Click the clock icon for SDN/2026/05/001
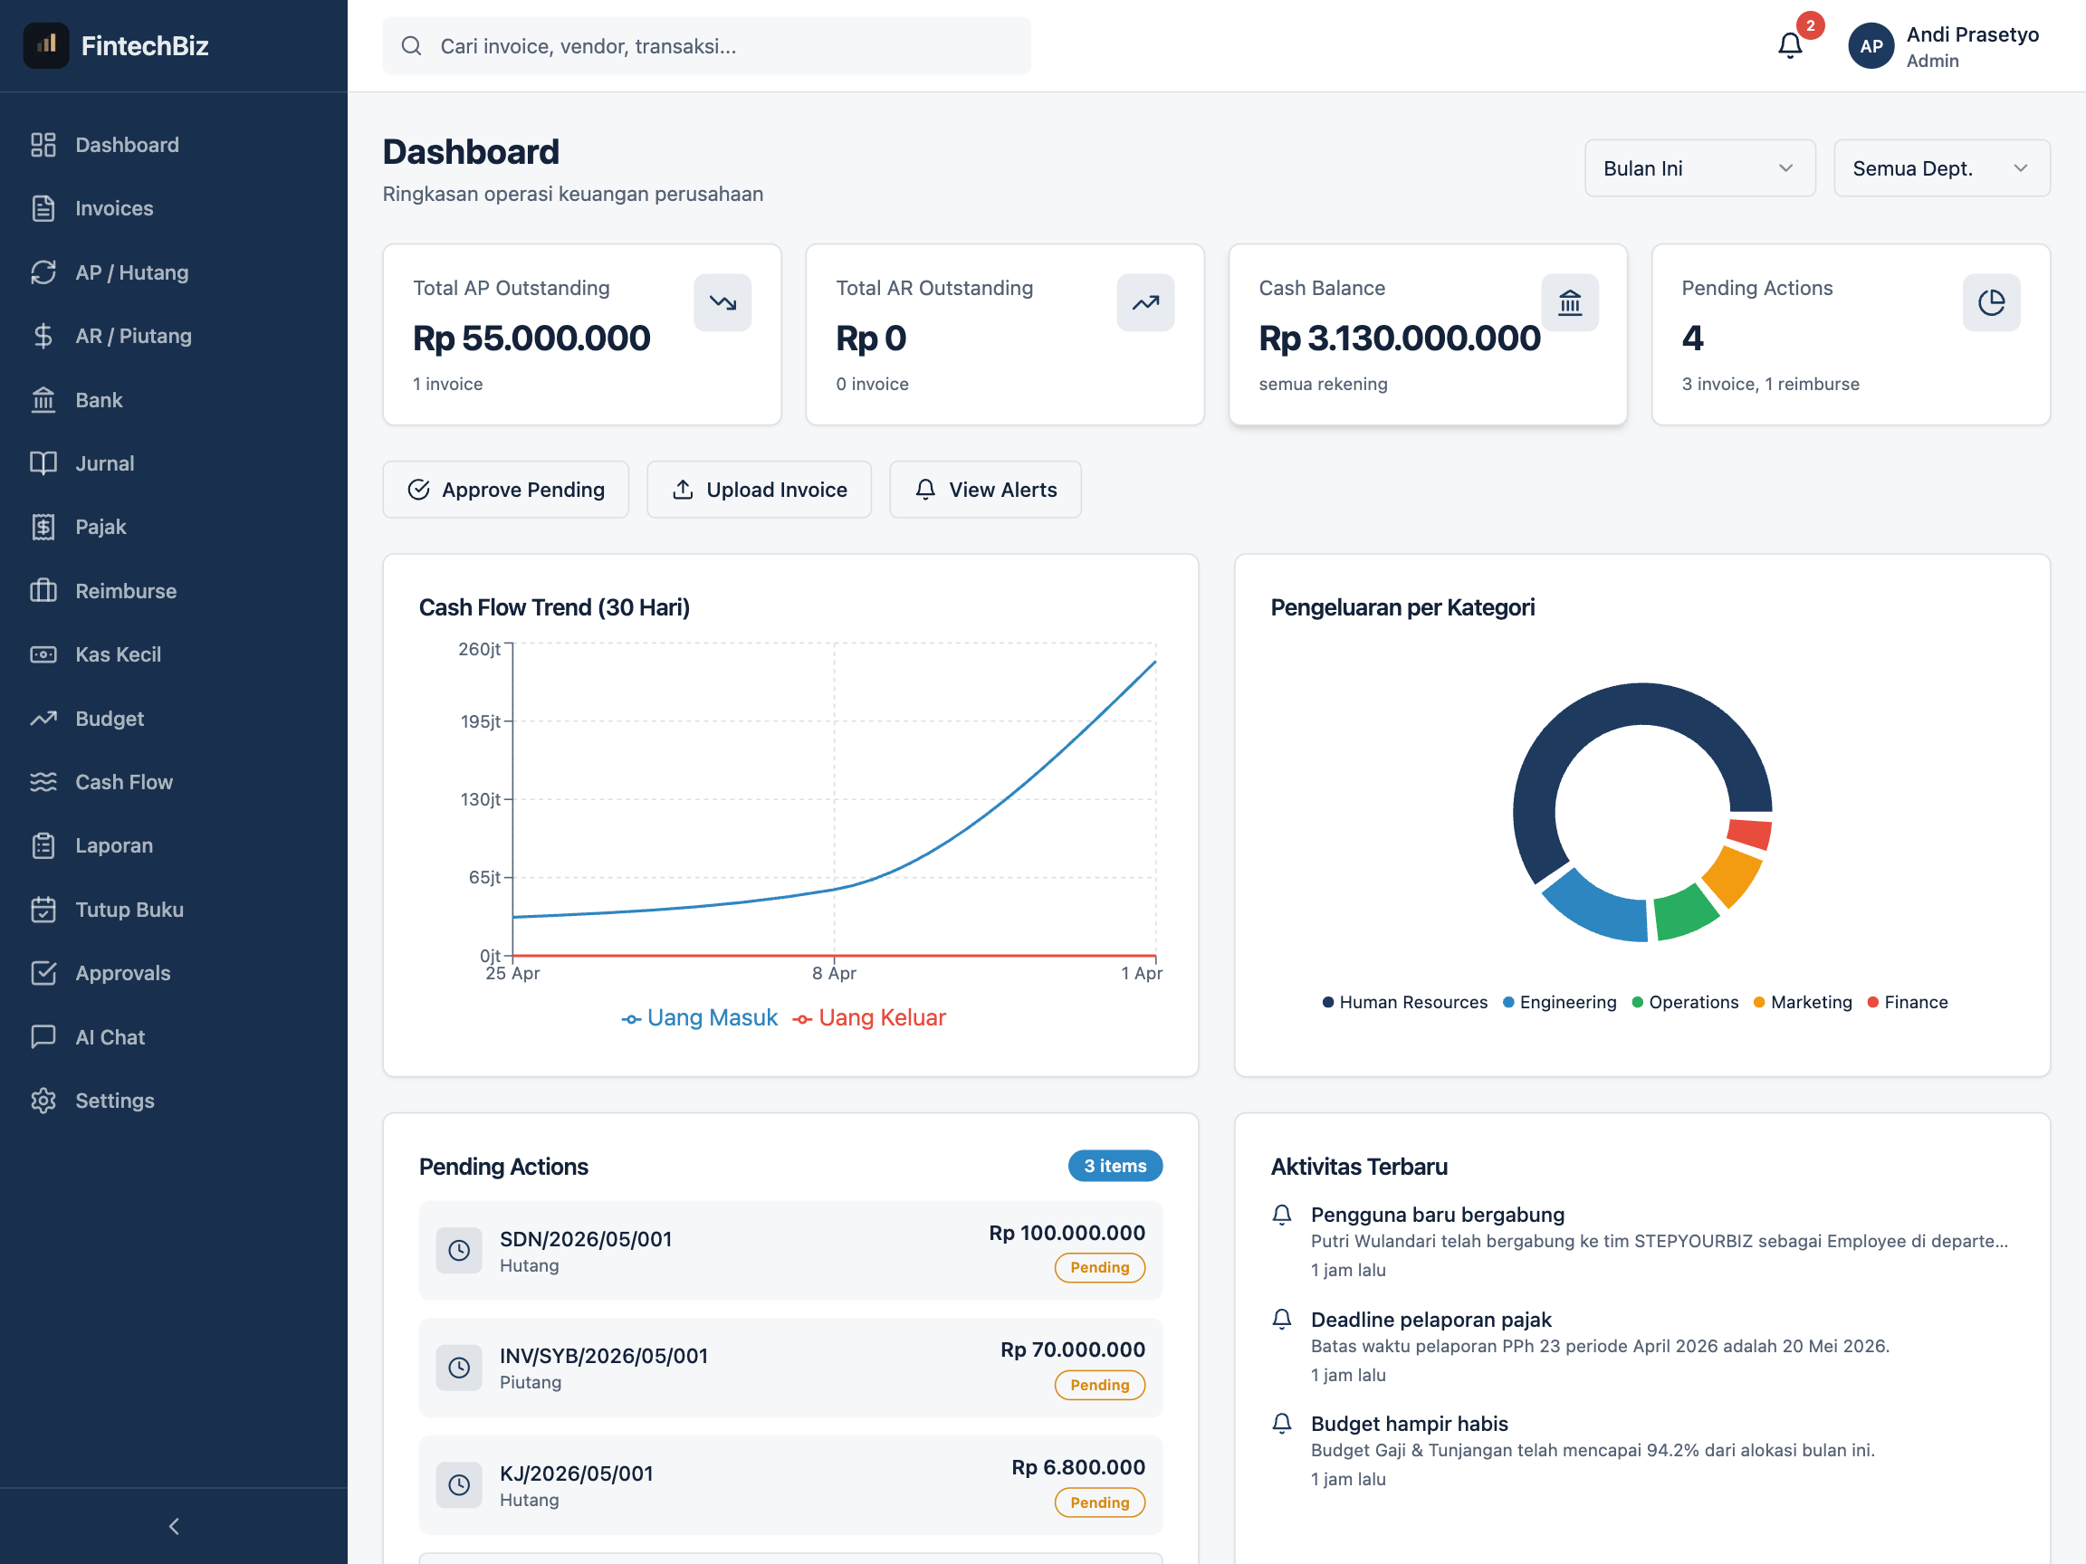 (x=459, y=1250)
